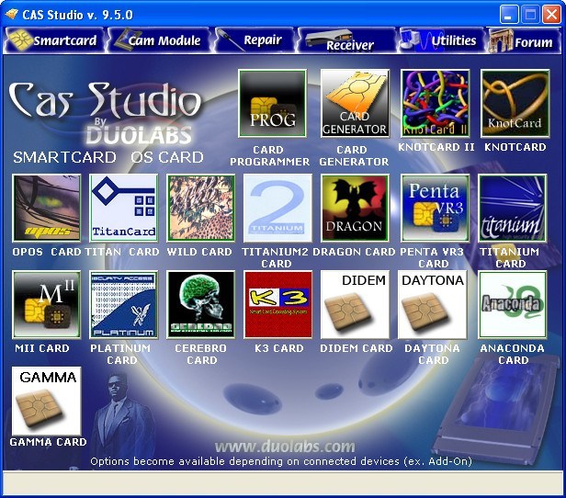
Task: Click the "CEREBRO CARD" label text
Action: pyautogui.click(x=201, y=354)
